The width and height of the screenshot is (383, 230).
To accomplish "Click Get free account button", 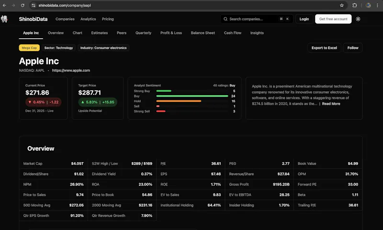I will pyautogui.click(x=333, y=19).
